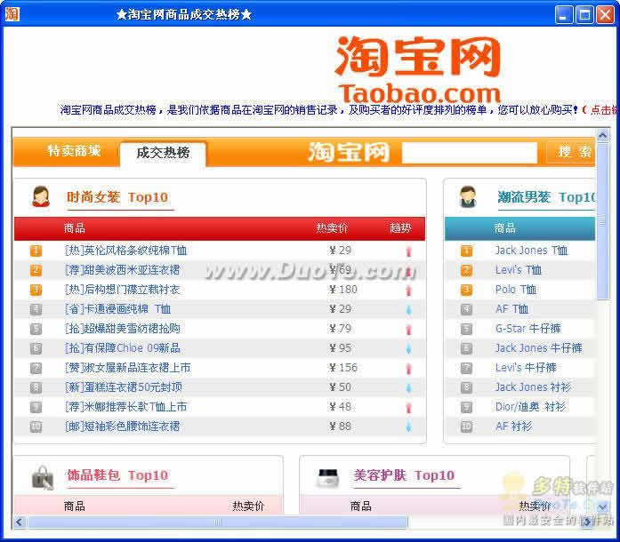The image size is (620, 542).
Task: Open Jack Jones 衬衫 link
Action: pyautogui.click(x=534, y=387)
